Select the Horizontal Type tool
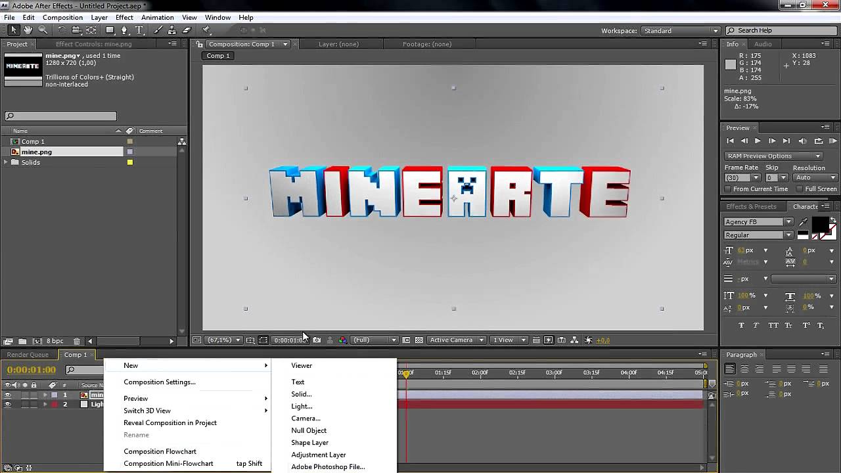Screen dimensions: 841x473 click(x=139, y=30)
